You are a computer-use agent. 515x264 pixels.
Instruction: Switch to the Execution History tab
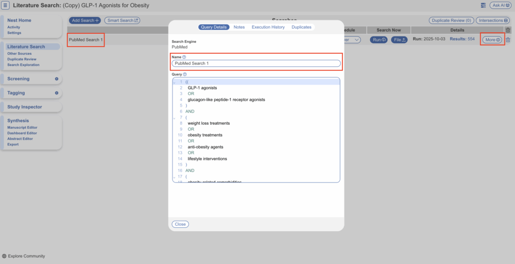(268, 27)
